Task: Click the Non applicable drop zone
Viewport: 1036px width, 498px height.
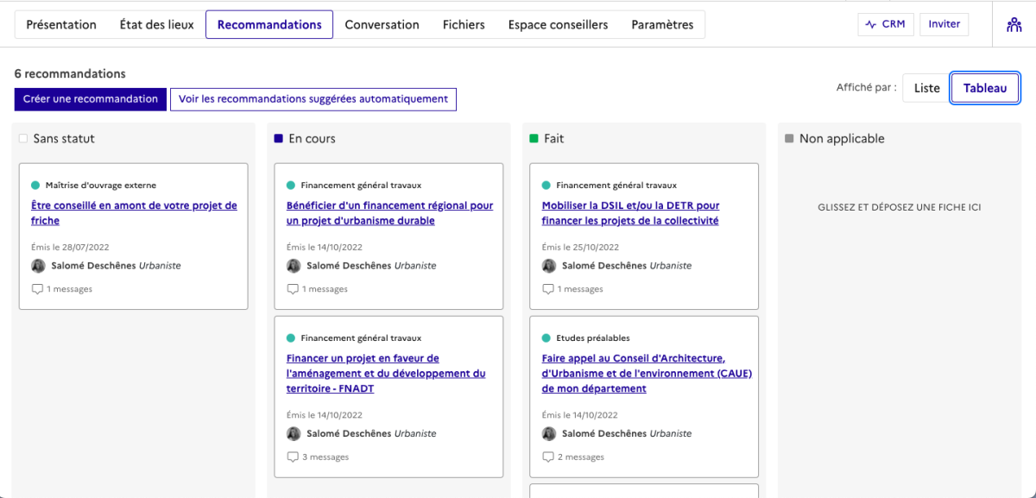Action: [x=899, y=207]
